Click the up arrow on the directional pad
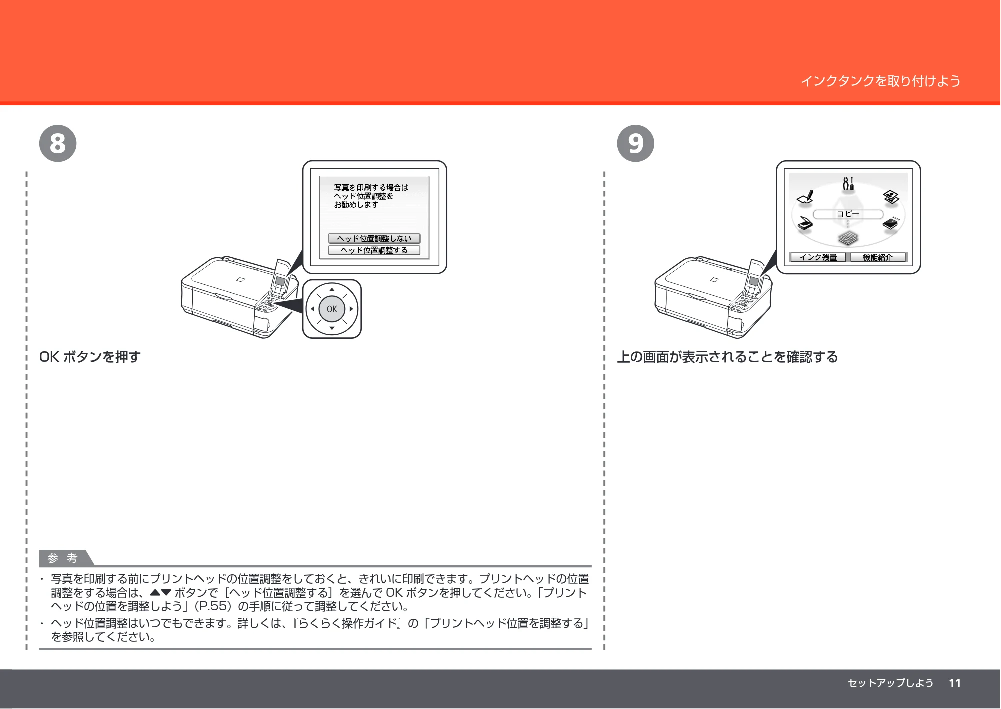The height and width of the screenshot is (709, 1001). tap(332, 289)
